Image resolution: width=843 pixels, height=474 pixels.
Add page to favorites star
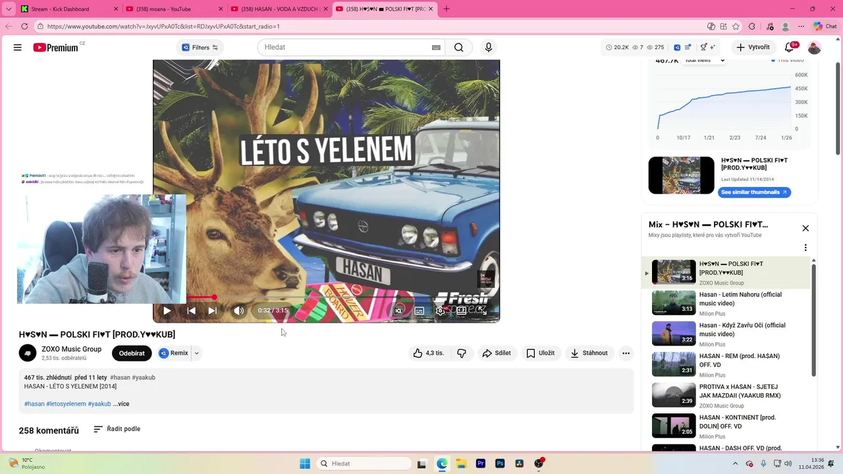point(736,26)
